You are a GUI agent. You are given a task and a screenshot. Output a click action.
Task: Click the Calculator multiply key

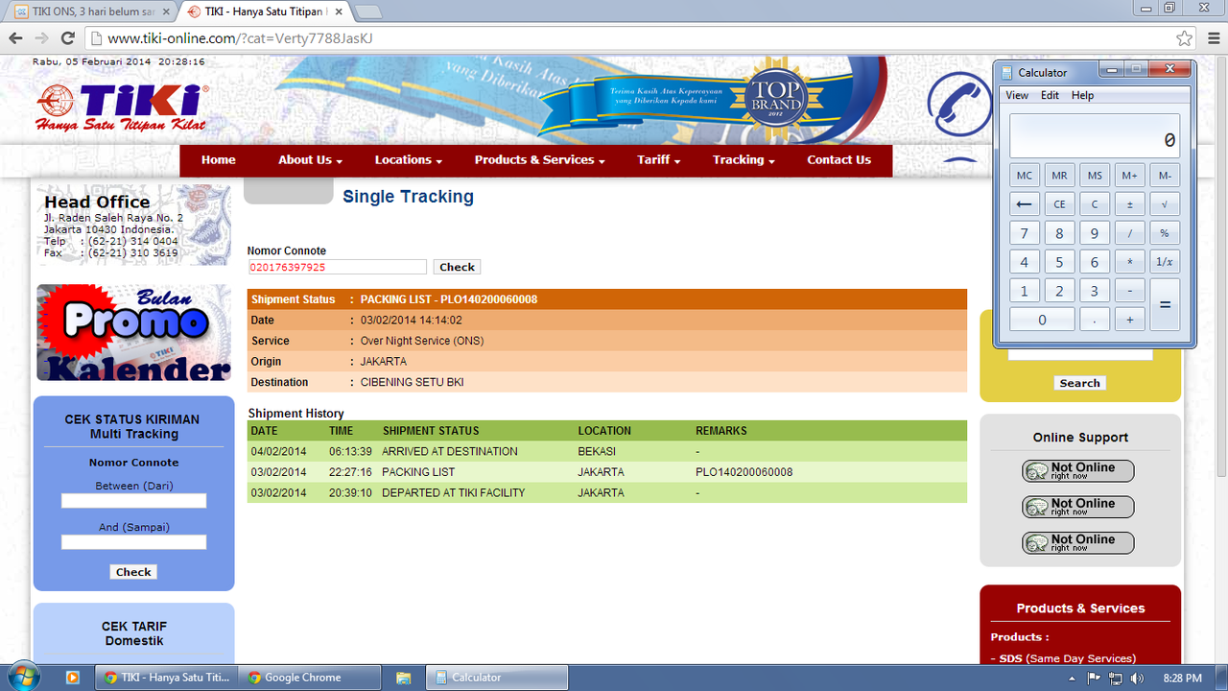coord(1129,262)
